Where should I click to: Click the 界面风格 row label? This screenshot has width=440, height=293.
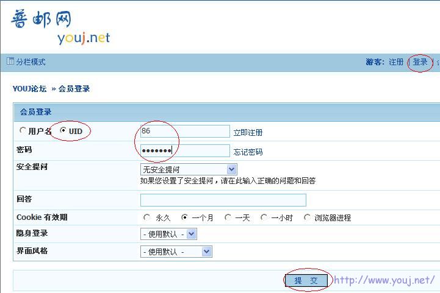[32, 251]
